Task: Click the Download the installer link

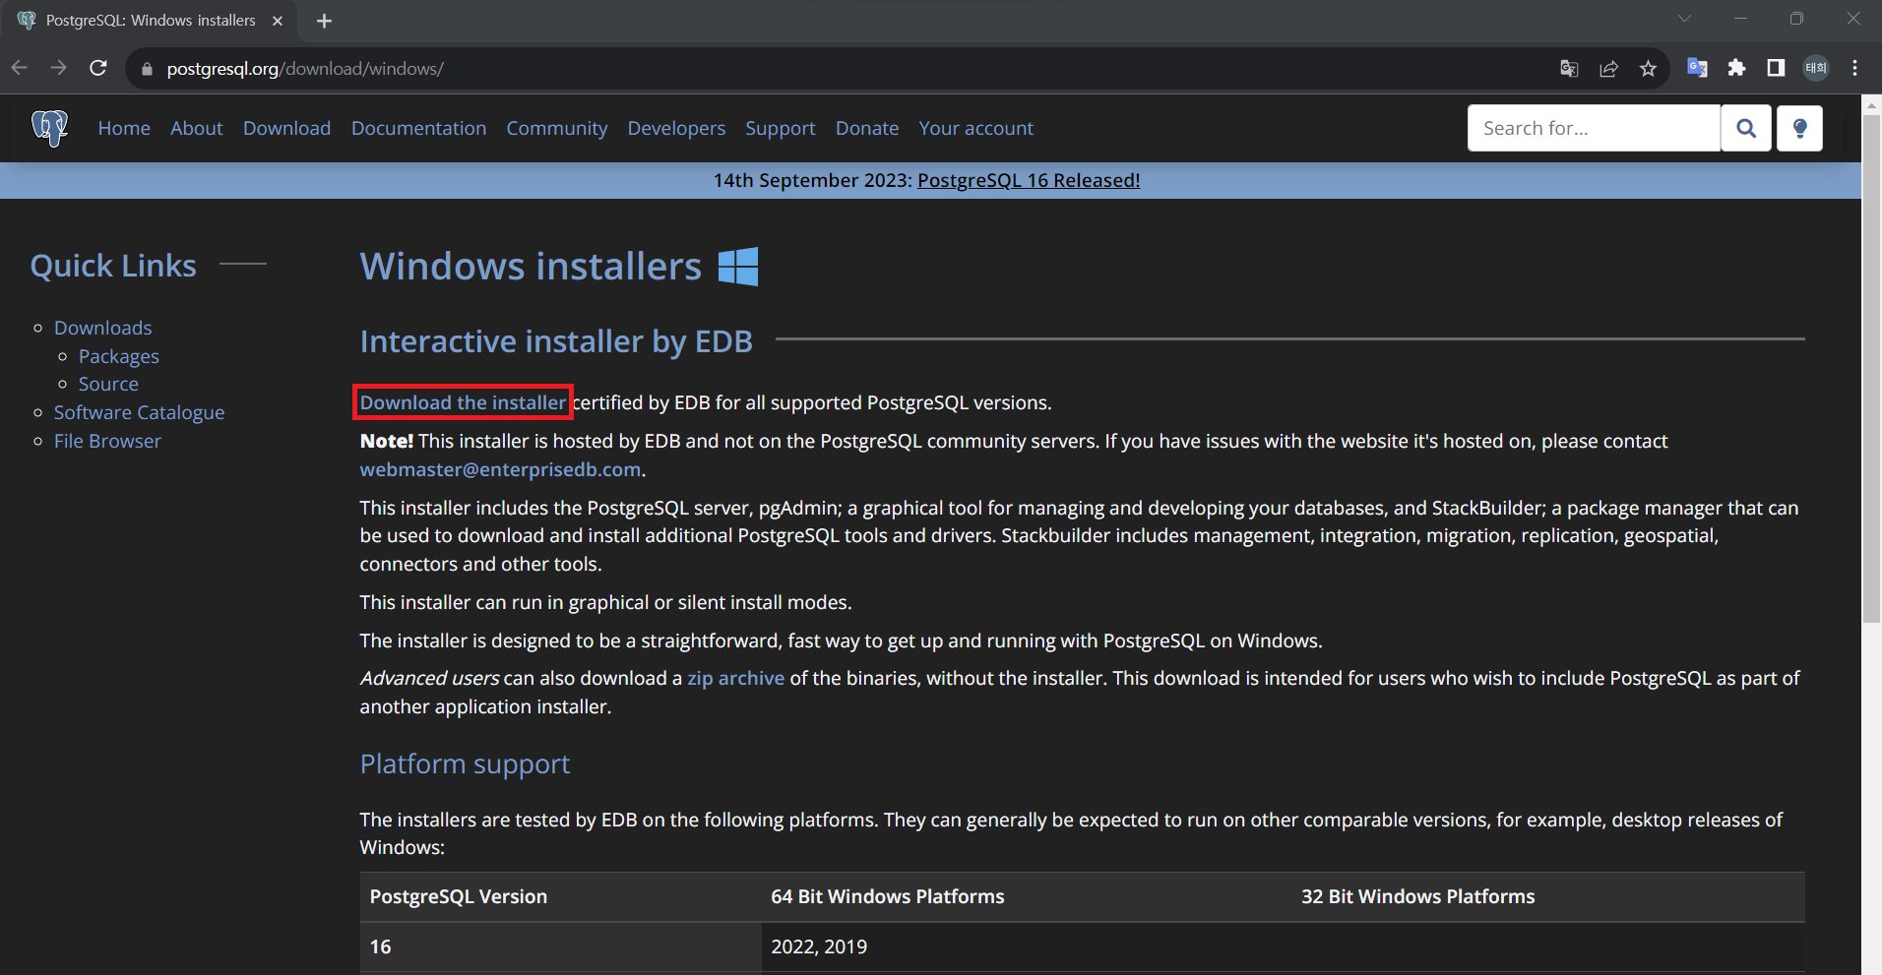Action: (x=463, y=402)
